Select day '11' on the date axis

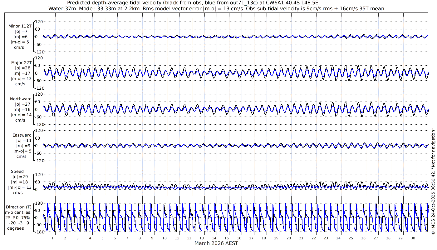click(177, 238)
